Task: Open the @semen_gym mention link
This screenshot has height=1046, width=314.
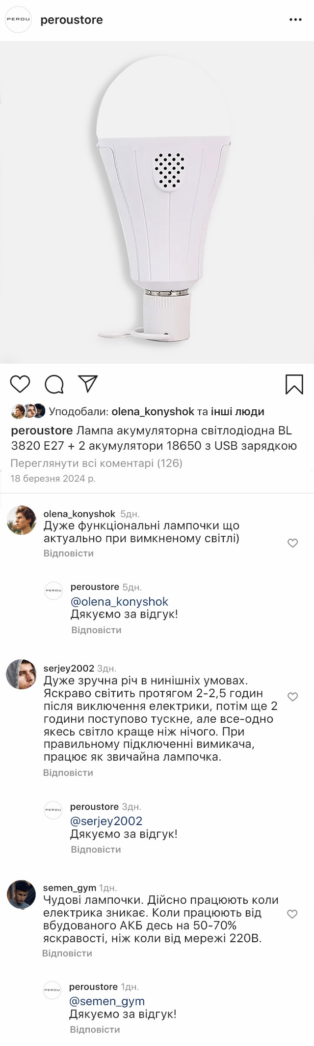Action: click(106, 1001)
